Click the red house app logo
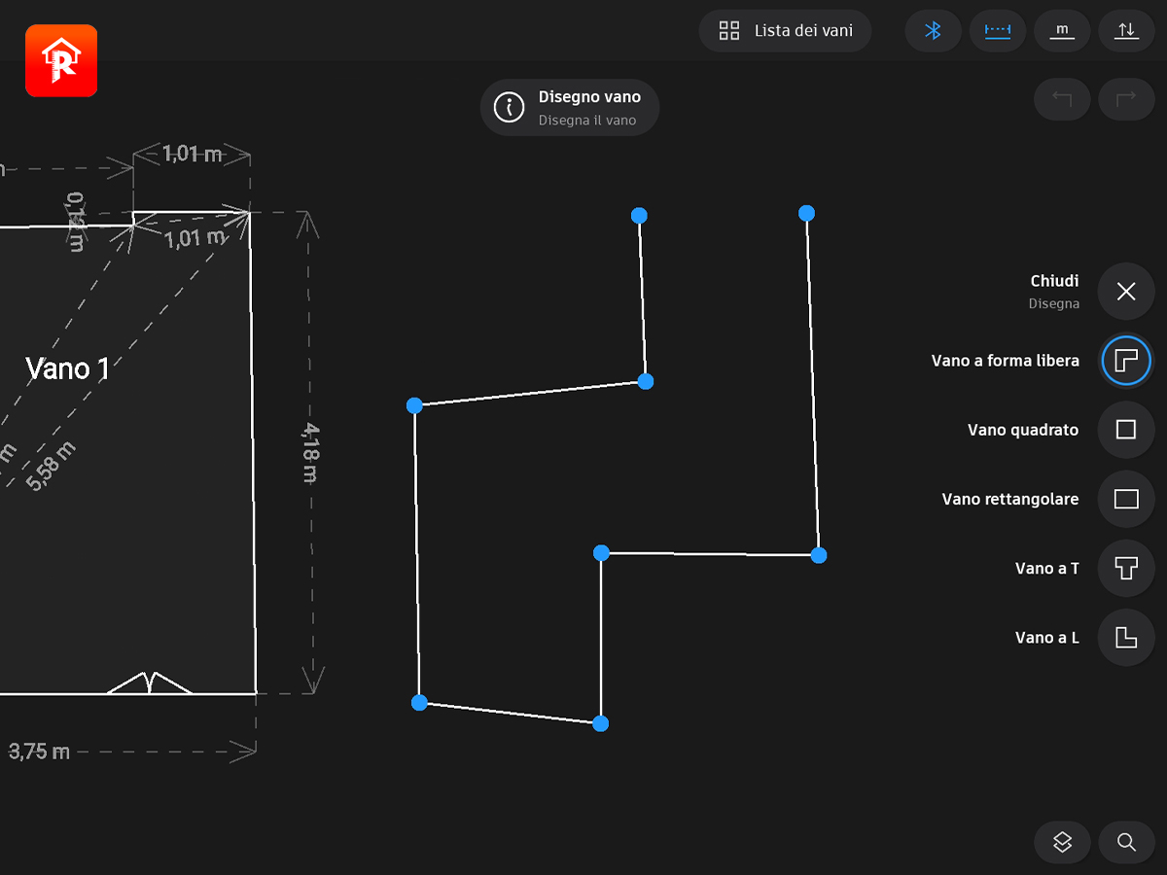 pyautogui.click(x=61, y=61)
